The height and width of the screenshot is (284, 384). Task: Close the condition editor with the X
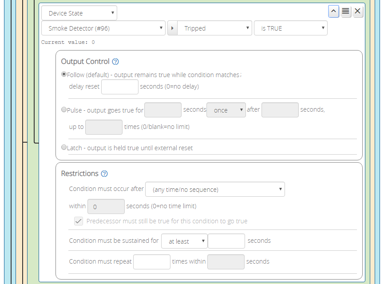[x=357, y=11]
